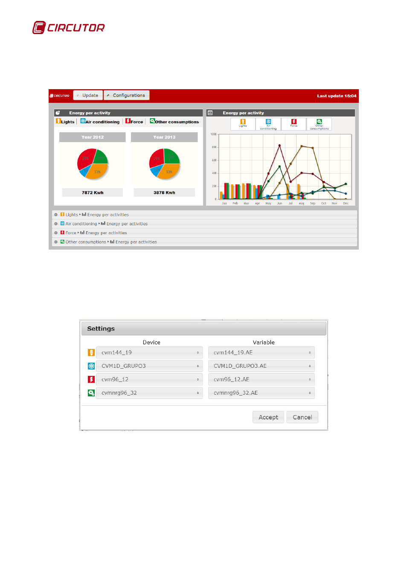Open the cvm144_19 device dropdown
This screenshot has height=576, width=407.
click(x=149, y=352)
